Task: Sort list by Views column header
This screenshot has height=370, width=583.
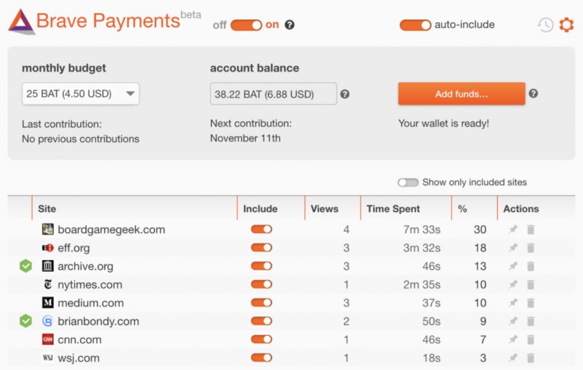Action: (x=324, y=209)
